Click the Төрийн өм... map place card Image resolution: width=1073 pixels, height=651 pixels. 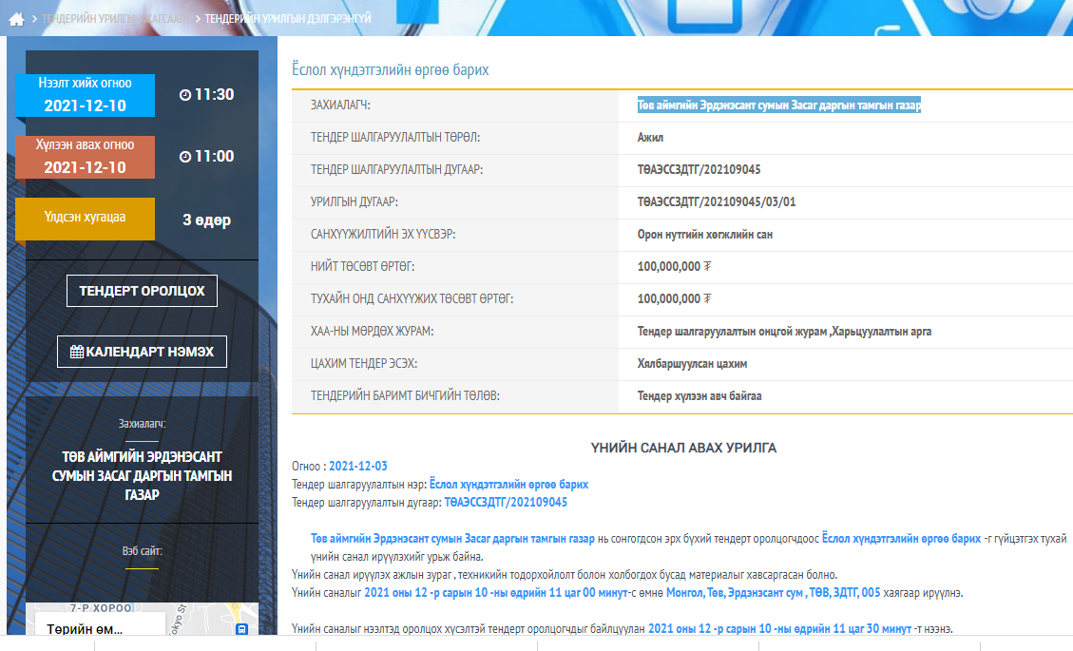pyautogui.click(x=86, y=629)
